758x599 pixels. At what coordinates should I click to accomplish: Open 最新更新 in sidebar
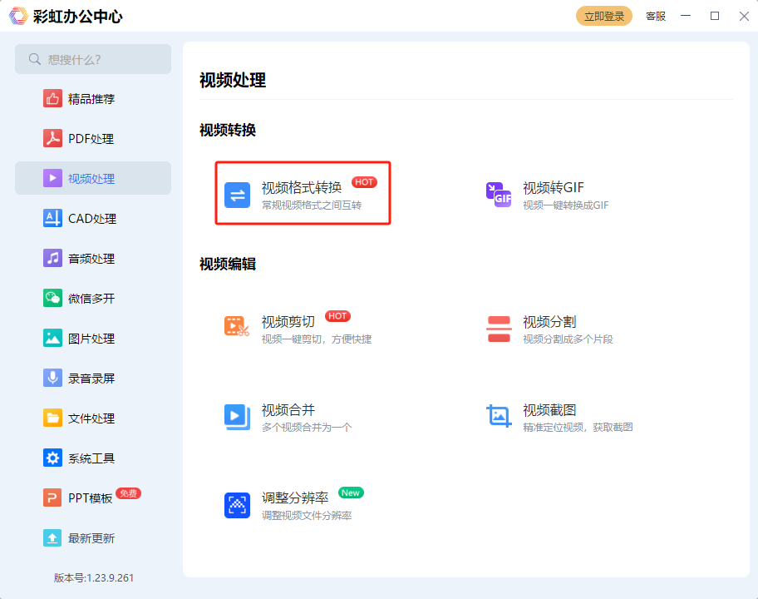[x=93, y=537]
